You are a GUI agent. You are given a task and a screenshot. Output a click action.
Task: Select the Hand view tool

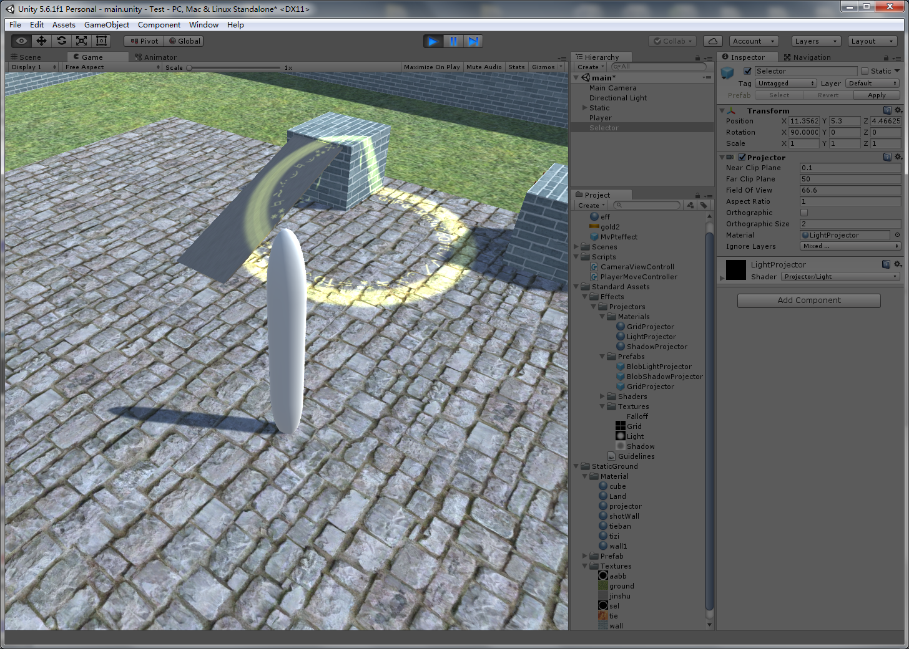[21, 41]
